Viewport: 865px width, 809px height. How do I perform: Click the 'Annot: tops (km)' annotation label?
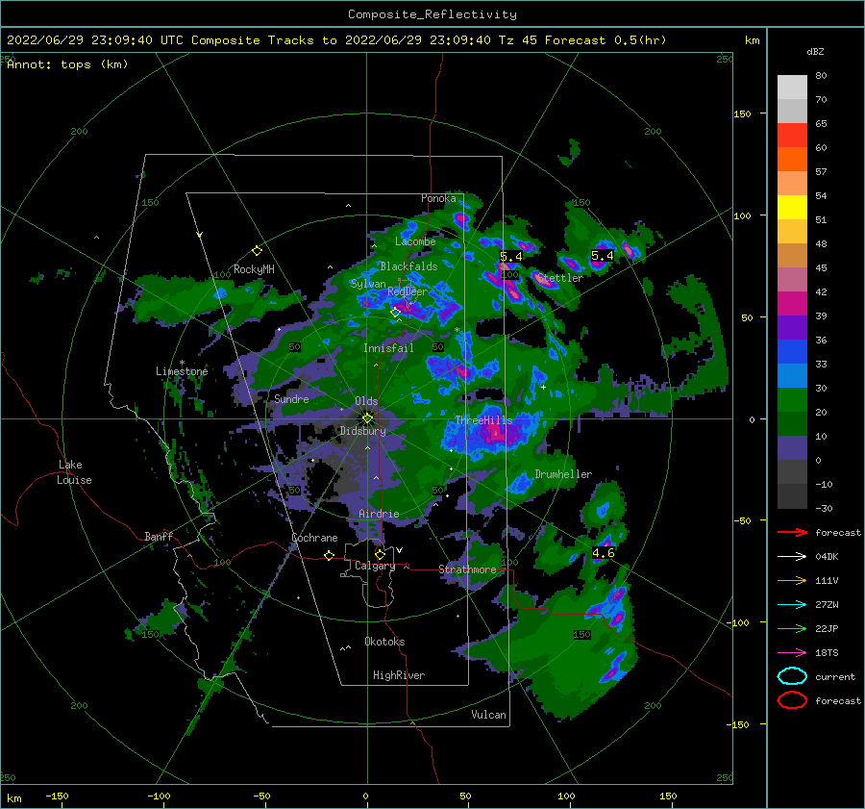click(67, 64)
